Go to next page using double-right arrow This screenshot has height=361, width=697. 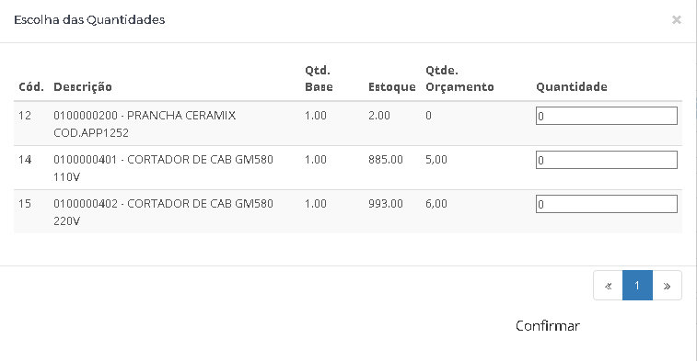click(x=667, y=286)
